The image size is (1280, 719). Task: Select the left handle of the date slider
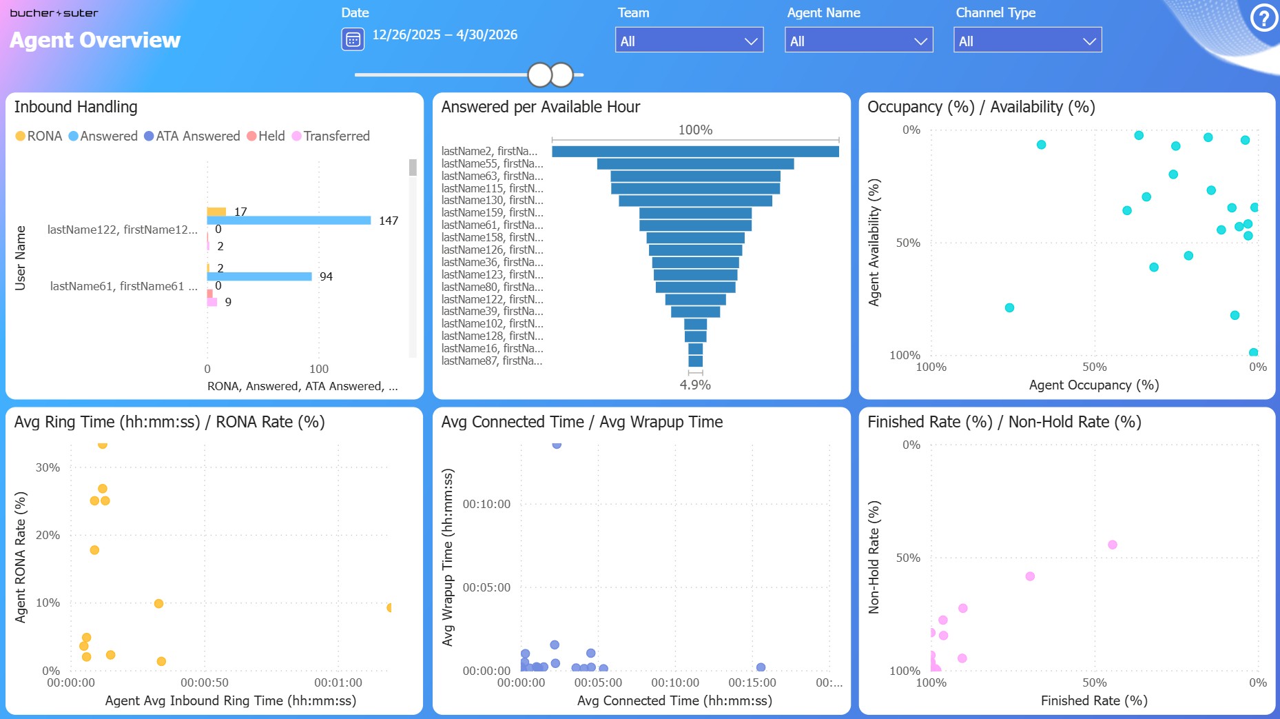[x=540, y=74]
